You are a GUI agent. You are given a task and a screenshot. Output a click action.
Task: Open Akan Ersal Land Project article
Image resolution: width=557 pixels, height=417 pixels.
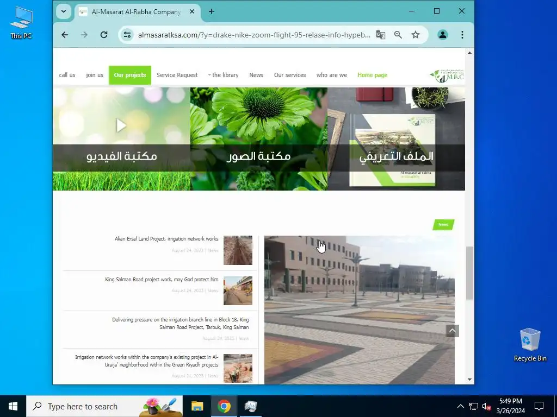click(x=166, y=239)
